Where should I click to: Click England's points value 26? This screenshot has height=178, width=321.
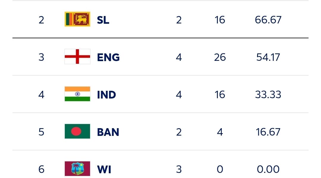220,58
